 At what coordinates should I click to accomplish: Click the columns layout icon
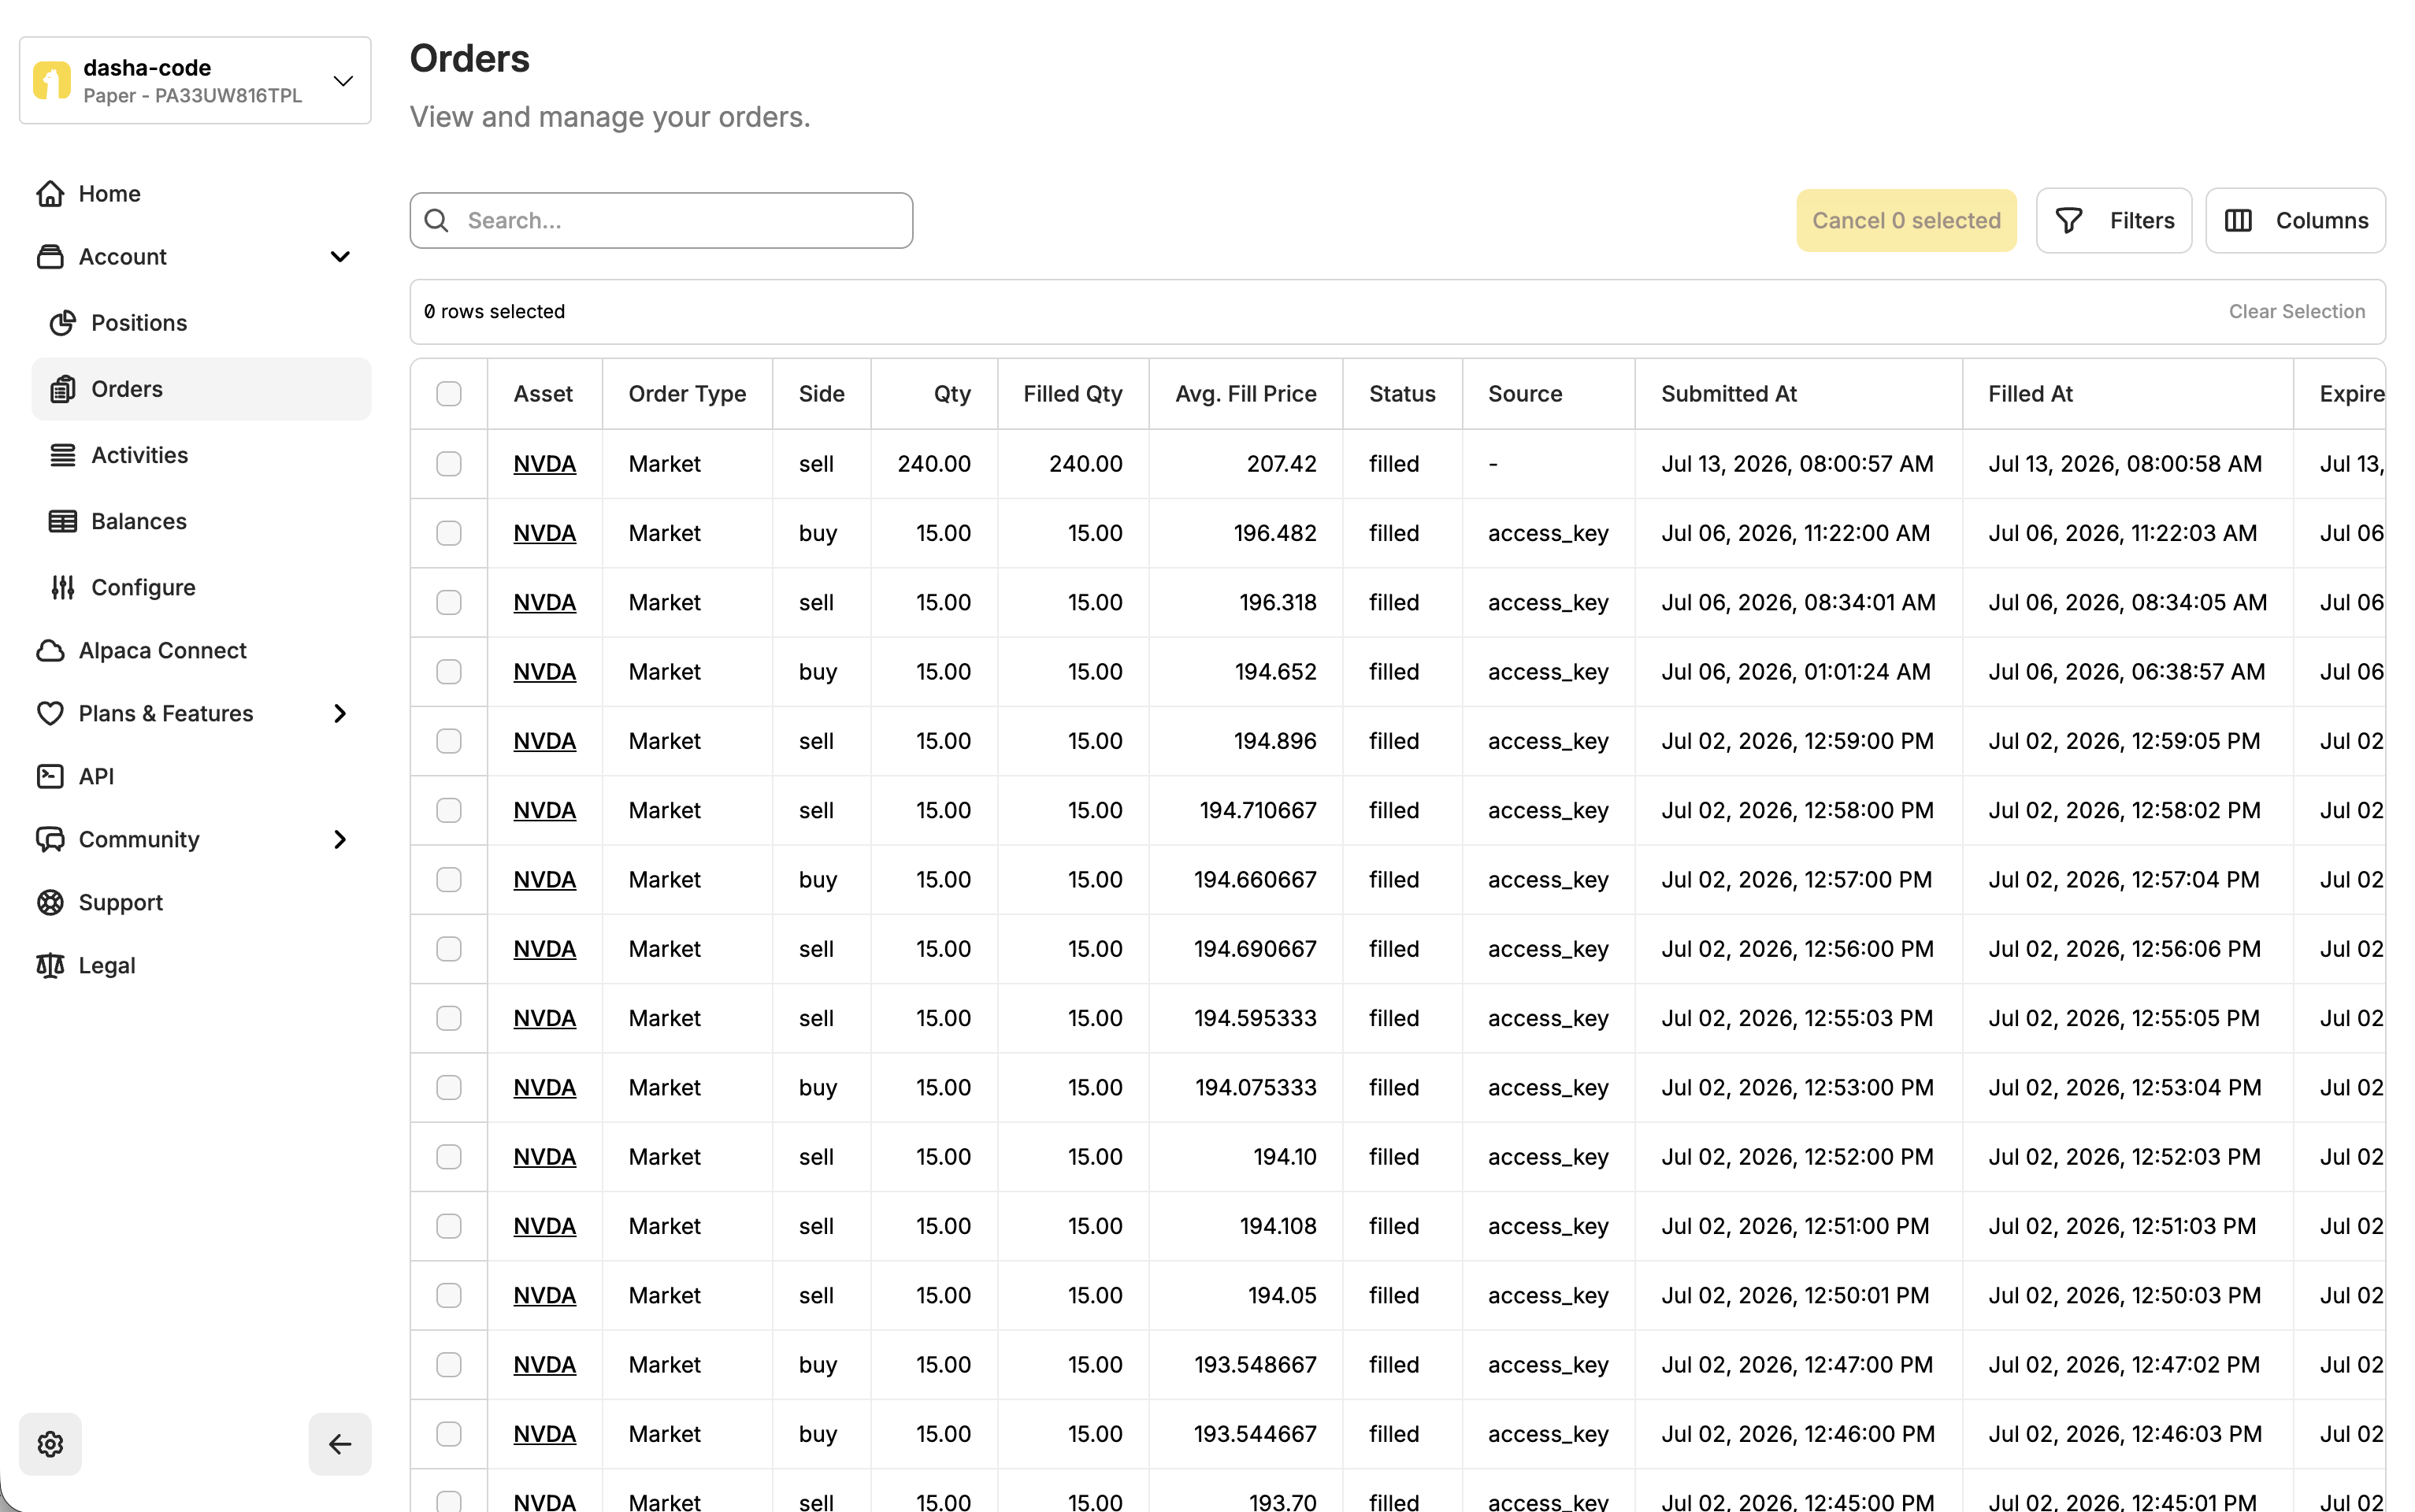click(x=2238, y=220)
